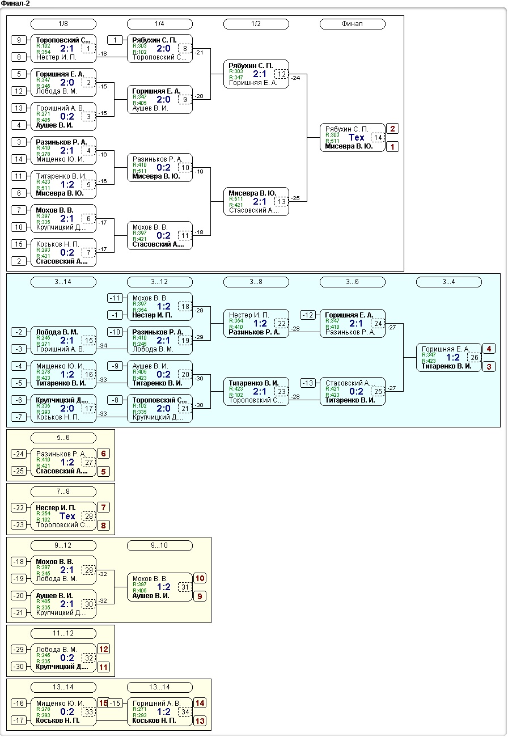Click the "3...6" stage header
508x737 pixels.
(x=353, y=282)
